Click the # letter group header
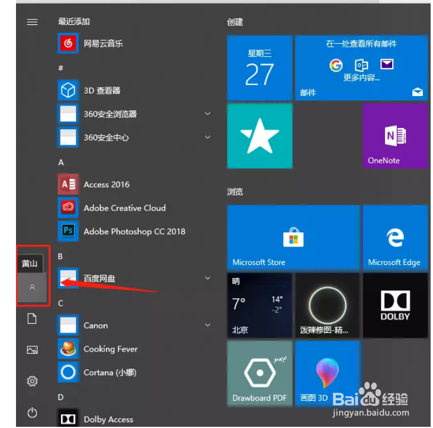This screenshot has width=433, height=428. (61, 68)
